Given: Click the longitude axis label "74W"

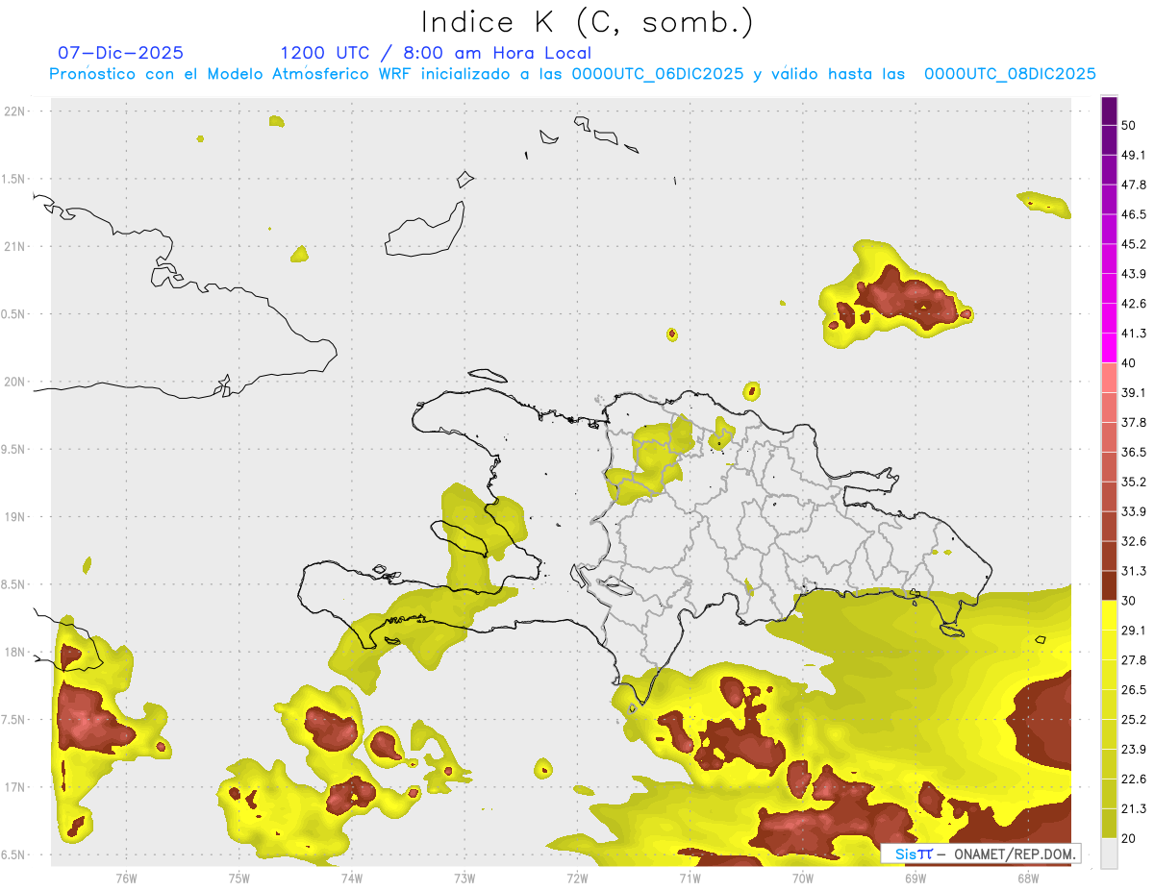Looking at the screenshot, I should [x=351, y=878].
